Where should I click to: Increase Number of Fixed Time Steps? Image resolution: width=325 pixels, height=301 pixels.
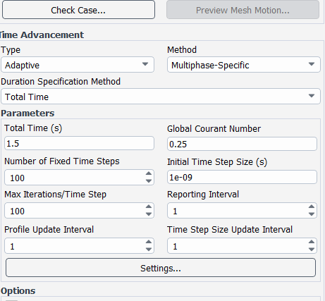click(x=149, y=173)
